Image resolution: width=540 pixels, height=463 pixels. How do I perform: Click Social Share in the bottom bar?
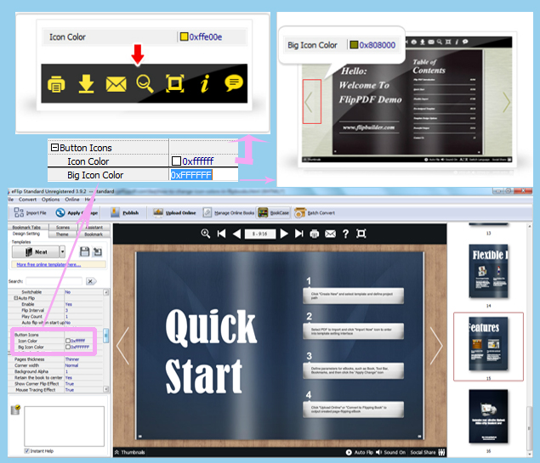428,452
